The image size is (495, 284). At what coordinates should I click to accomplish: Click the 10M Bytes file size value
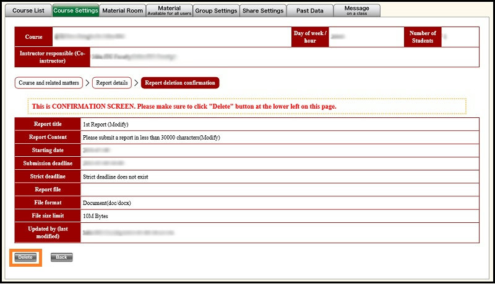(95, 215)
